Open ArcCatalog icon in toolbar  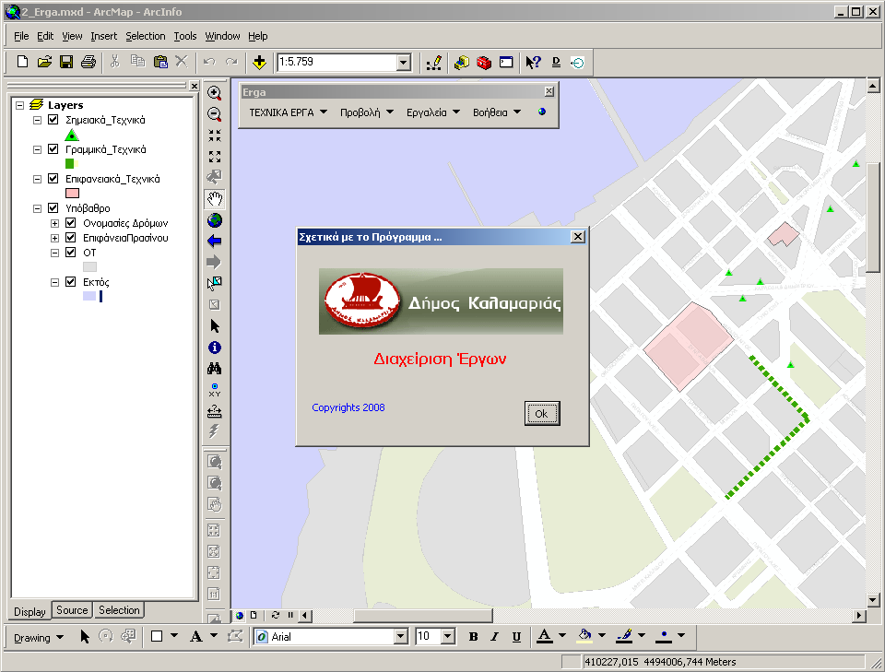point(462,62)
